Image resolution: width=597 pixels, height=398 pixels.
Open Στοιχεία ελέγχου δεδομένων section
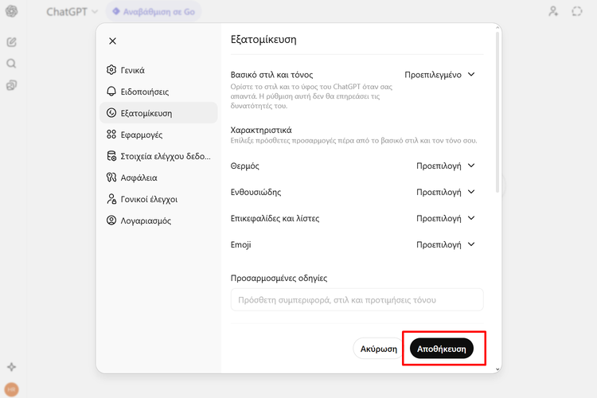[158, 156]
